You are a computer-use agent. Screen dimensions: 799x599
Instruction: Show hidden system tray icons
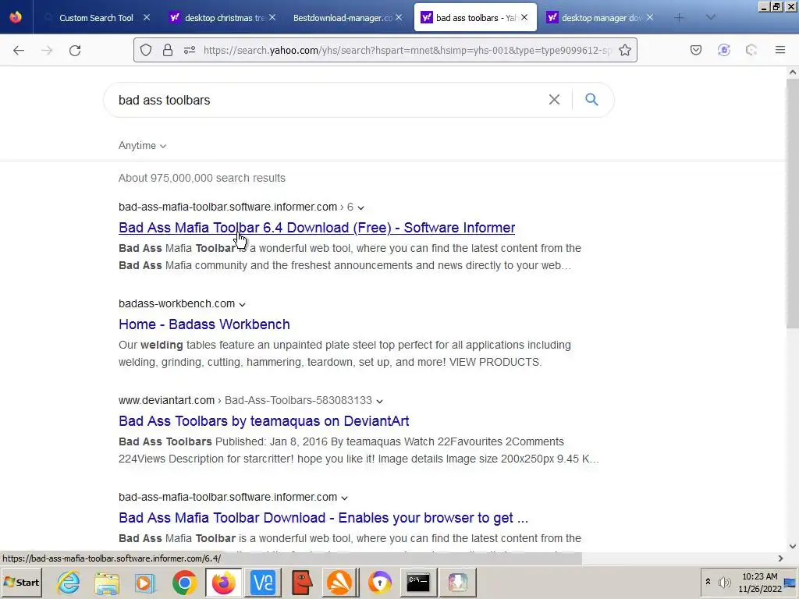point(708,582)
